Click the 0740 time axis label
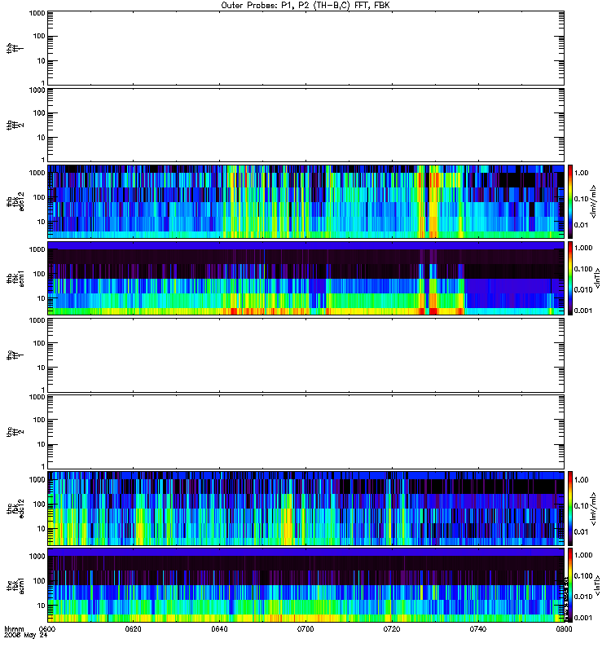Screen dimensions: 611x652 point(478,629)
